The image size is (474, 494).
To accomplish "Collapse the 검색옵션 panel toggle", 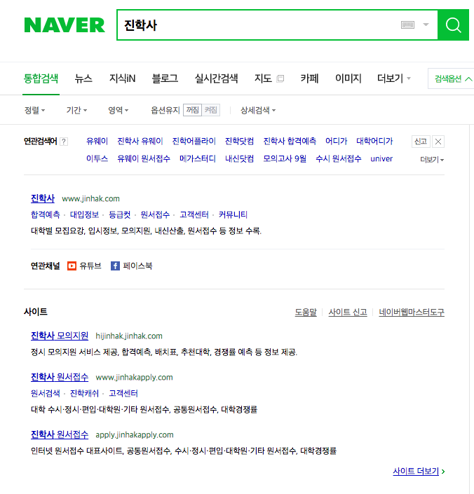I will [452, 78].
